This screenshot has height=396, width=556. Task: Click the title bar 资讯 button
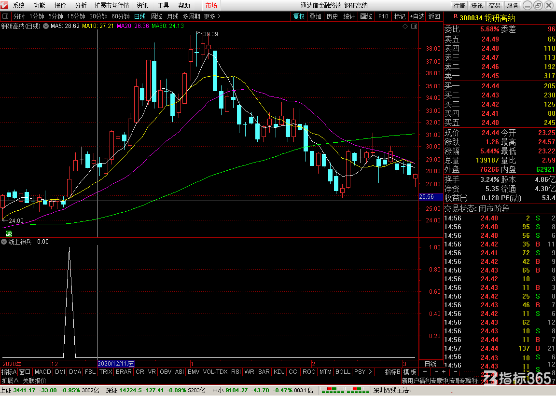477,5
